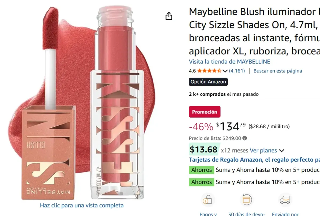Open the Amazon gift cards link
This screenshot has width=320, height=216.
253,159
